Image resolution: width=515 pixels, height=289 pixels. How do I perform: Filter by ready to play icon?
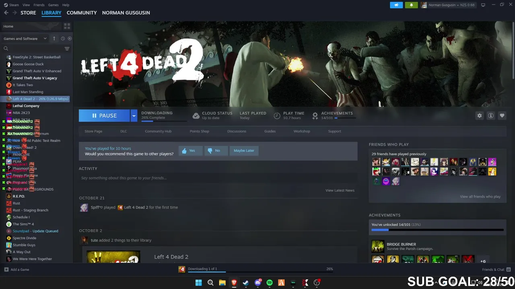(70, 39)
